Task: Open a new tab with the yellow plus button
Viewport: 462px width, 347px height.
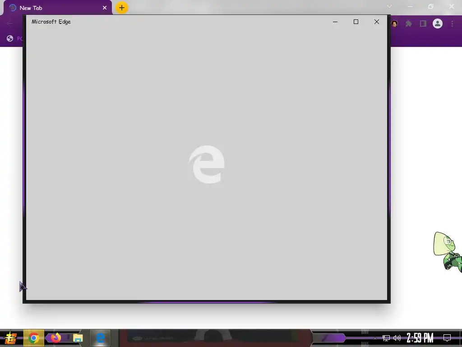Action: tap(122, 8)
